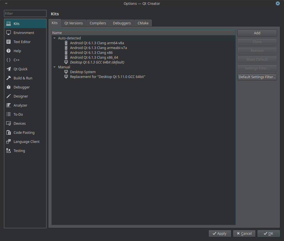
Task: Select Android Qt 6.1.3 Clang x86 kit
Action: coord(91,52)
